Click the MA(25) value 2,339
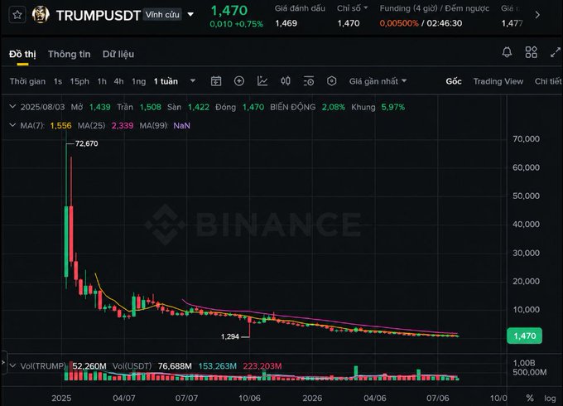Viewport: 563px width, 406px height. (123, 125)
